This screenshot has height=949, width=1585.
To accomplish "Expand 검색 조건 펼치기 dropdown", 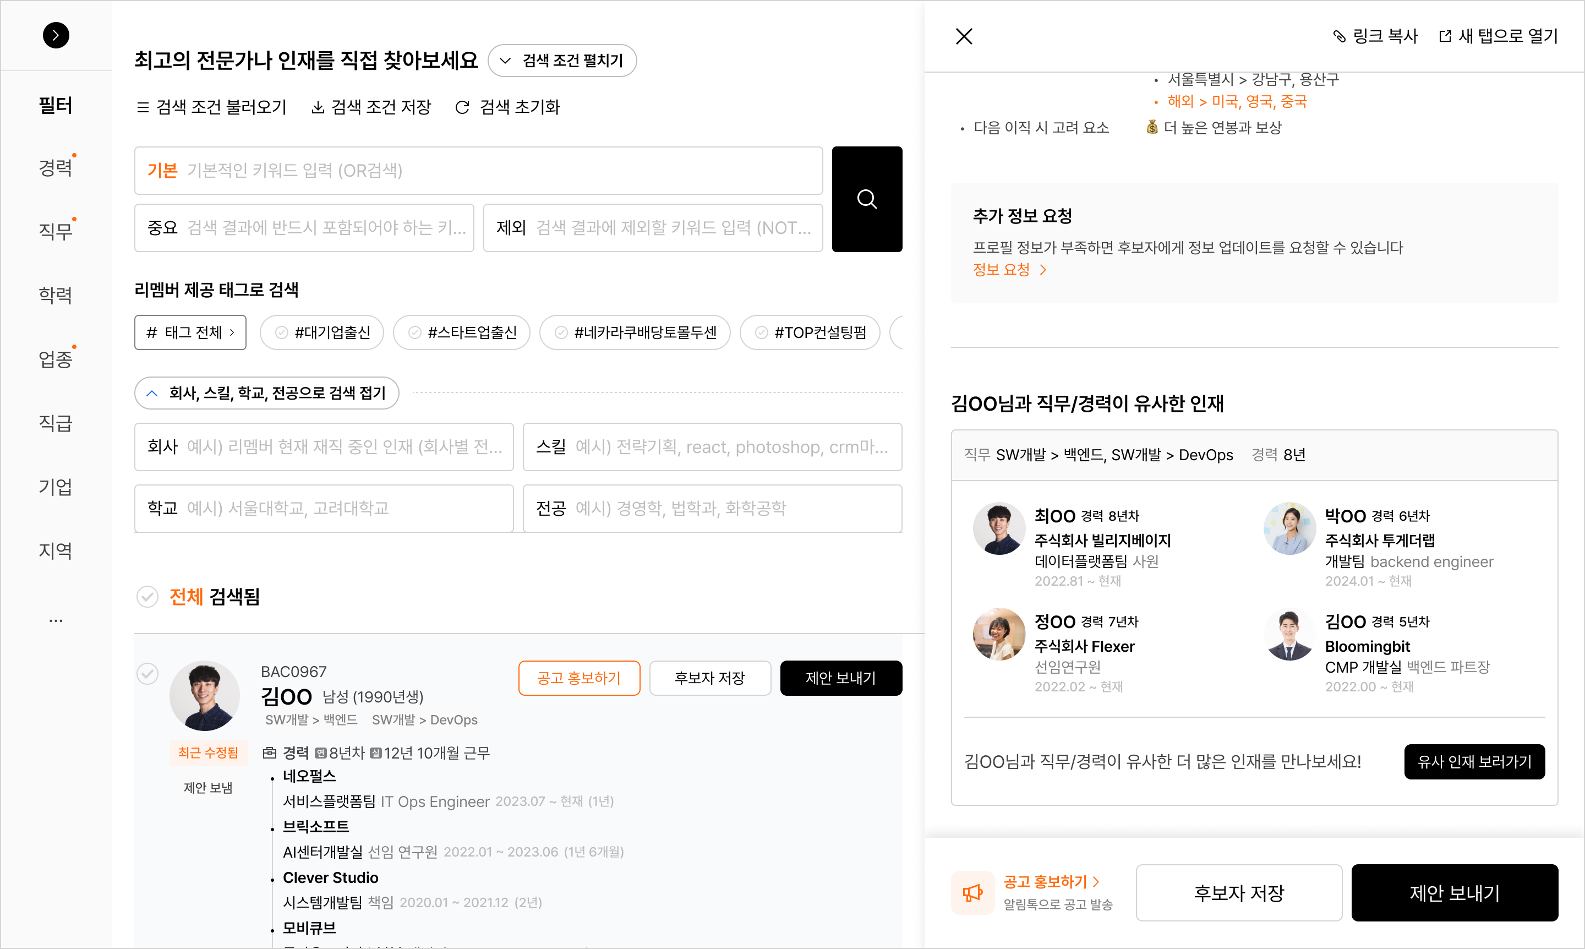I will point(561,61).
